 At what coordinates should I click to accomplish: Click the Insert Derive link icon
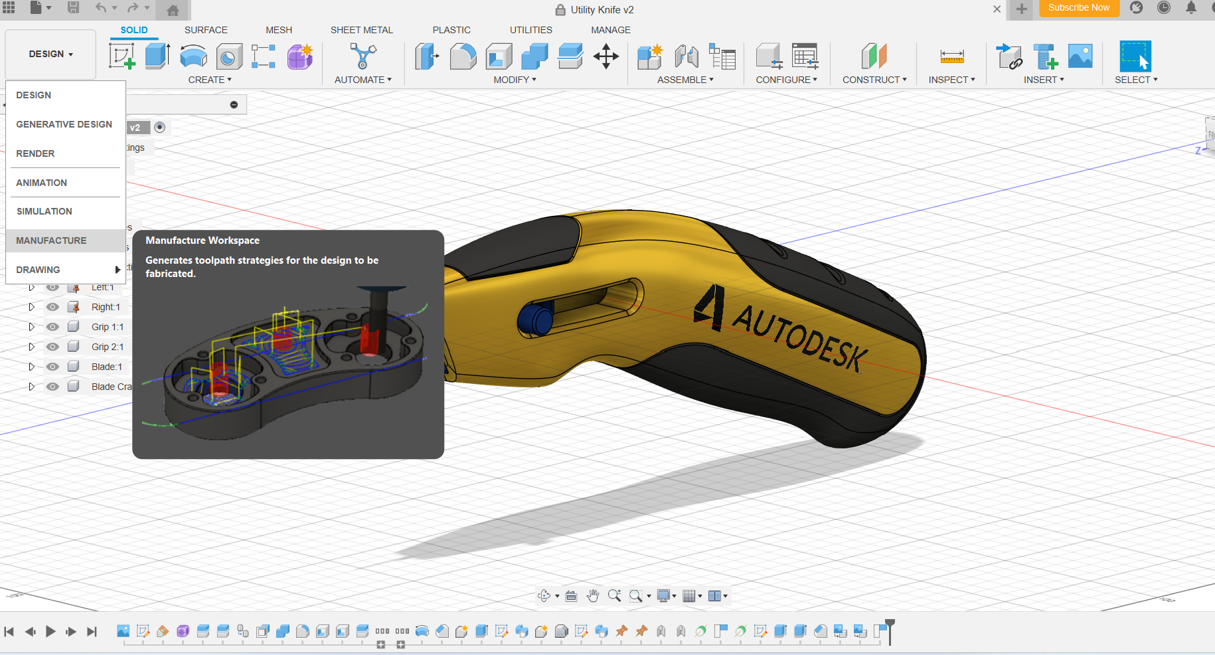(1009, 56)
